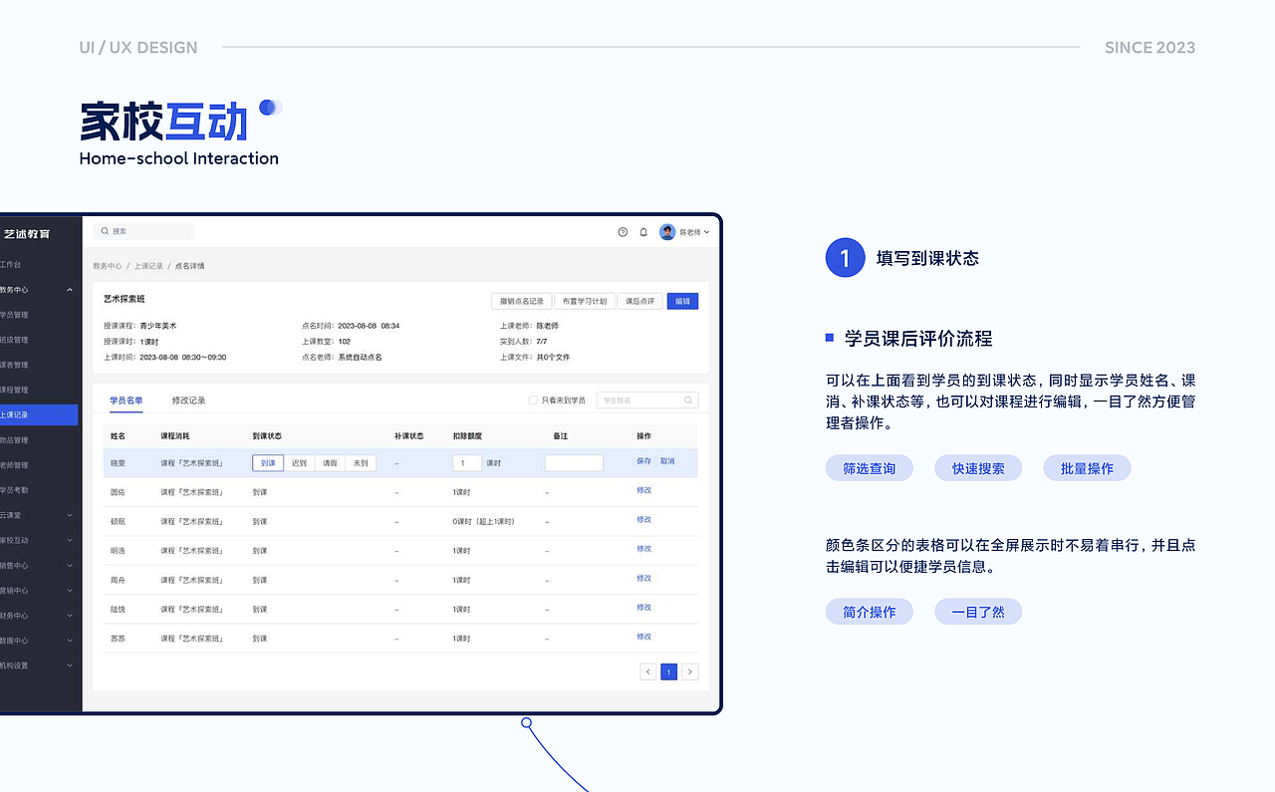Click the 扣除额度 number input for 晓雯
The height and width of the screenshot is (792, 1275).
point(467,463)
